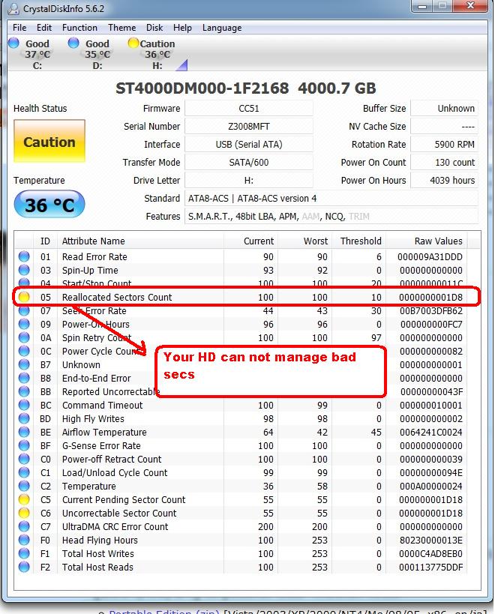Click the Drive Letter value H:

[249, 181]
